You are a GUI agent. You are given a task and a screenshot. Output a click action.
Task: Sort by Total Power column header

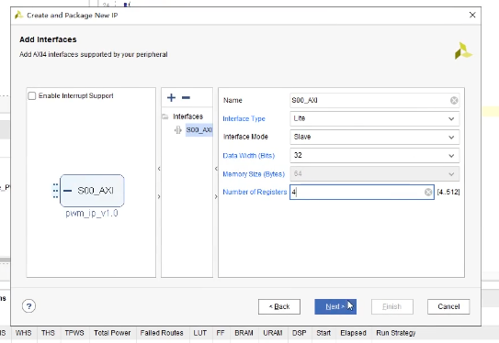(x=112, y=333)
